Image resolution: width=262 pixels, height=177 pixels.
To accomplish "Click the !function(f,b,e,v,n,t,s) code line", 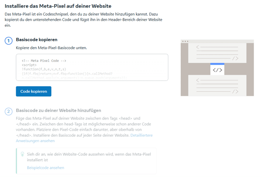I will (x=44, y=69).
